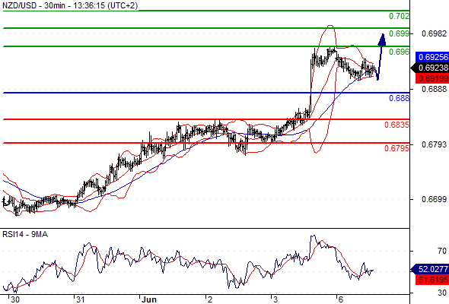Click the 0.6888 price axis value
449x304 pixels.
(x=434, y=89)
